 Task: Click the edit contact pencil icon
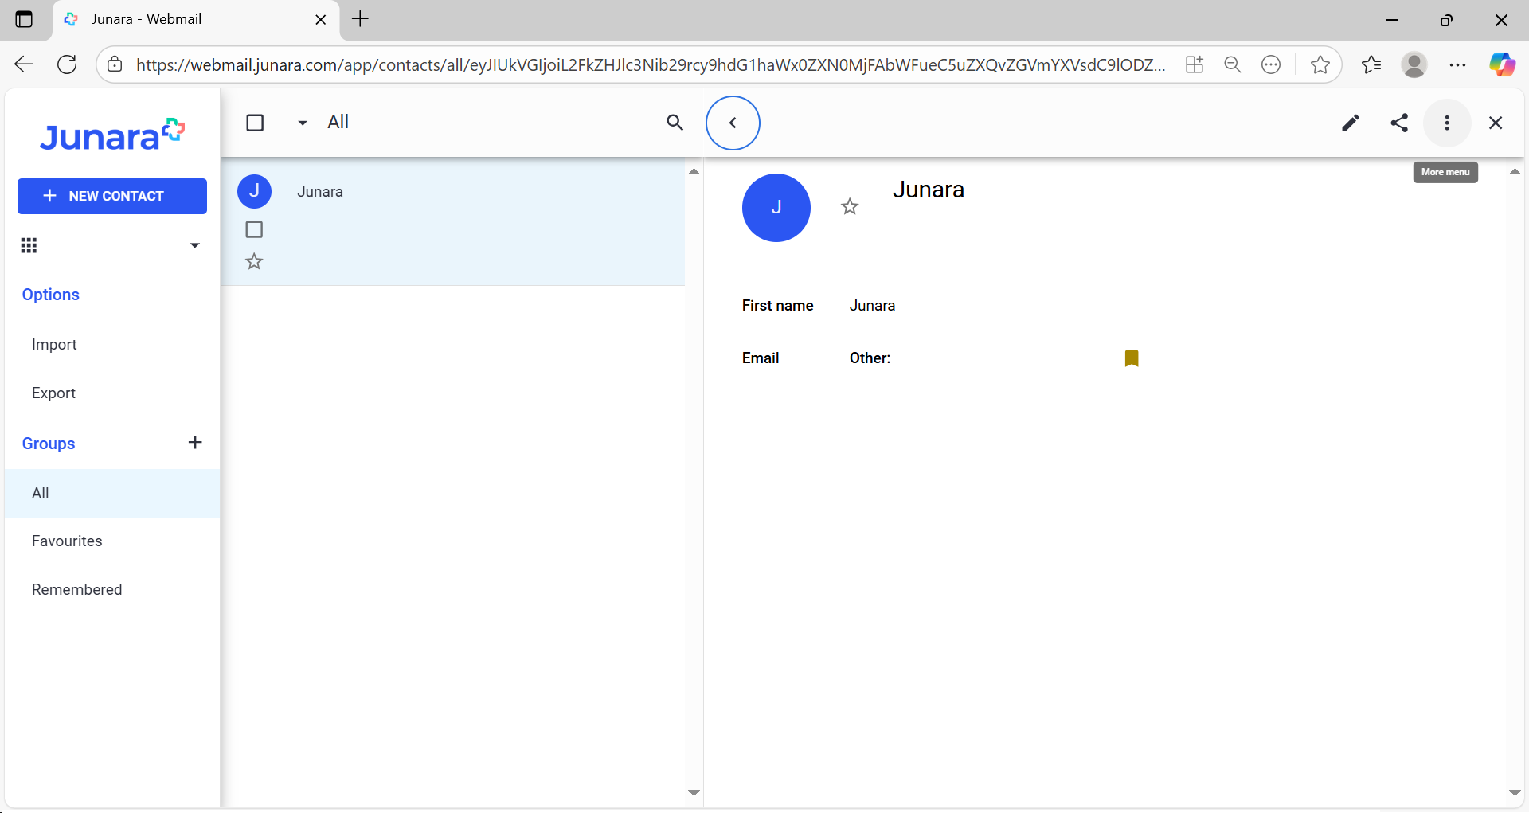point(1350,123)
